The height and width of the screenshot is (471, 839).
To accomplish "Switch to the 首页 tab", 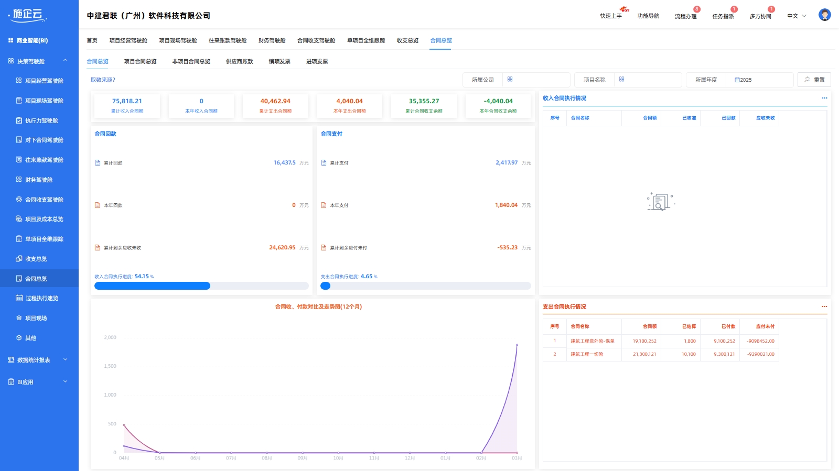I will (92, 40).
